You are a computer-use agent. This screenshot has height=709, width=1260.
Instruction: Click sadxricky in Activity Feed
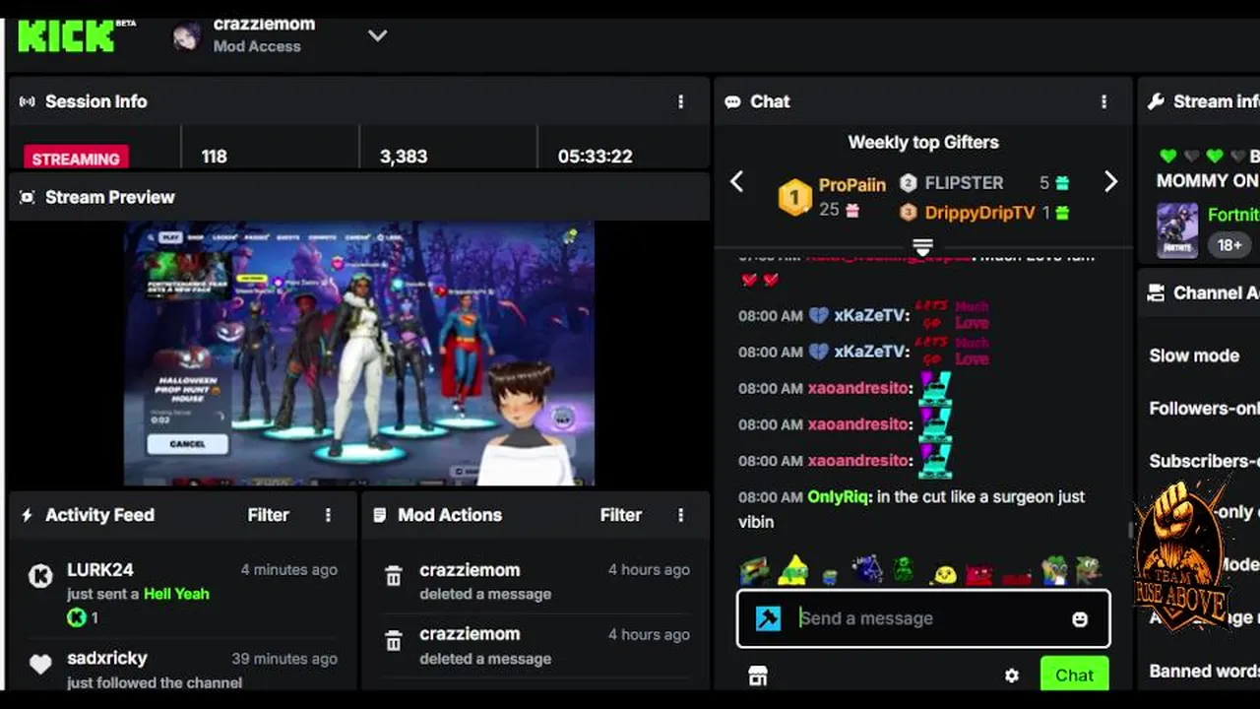pos(106,658)
